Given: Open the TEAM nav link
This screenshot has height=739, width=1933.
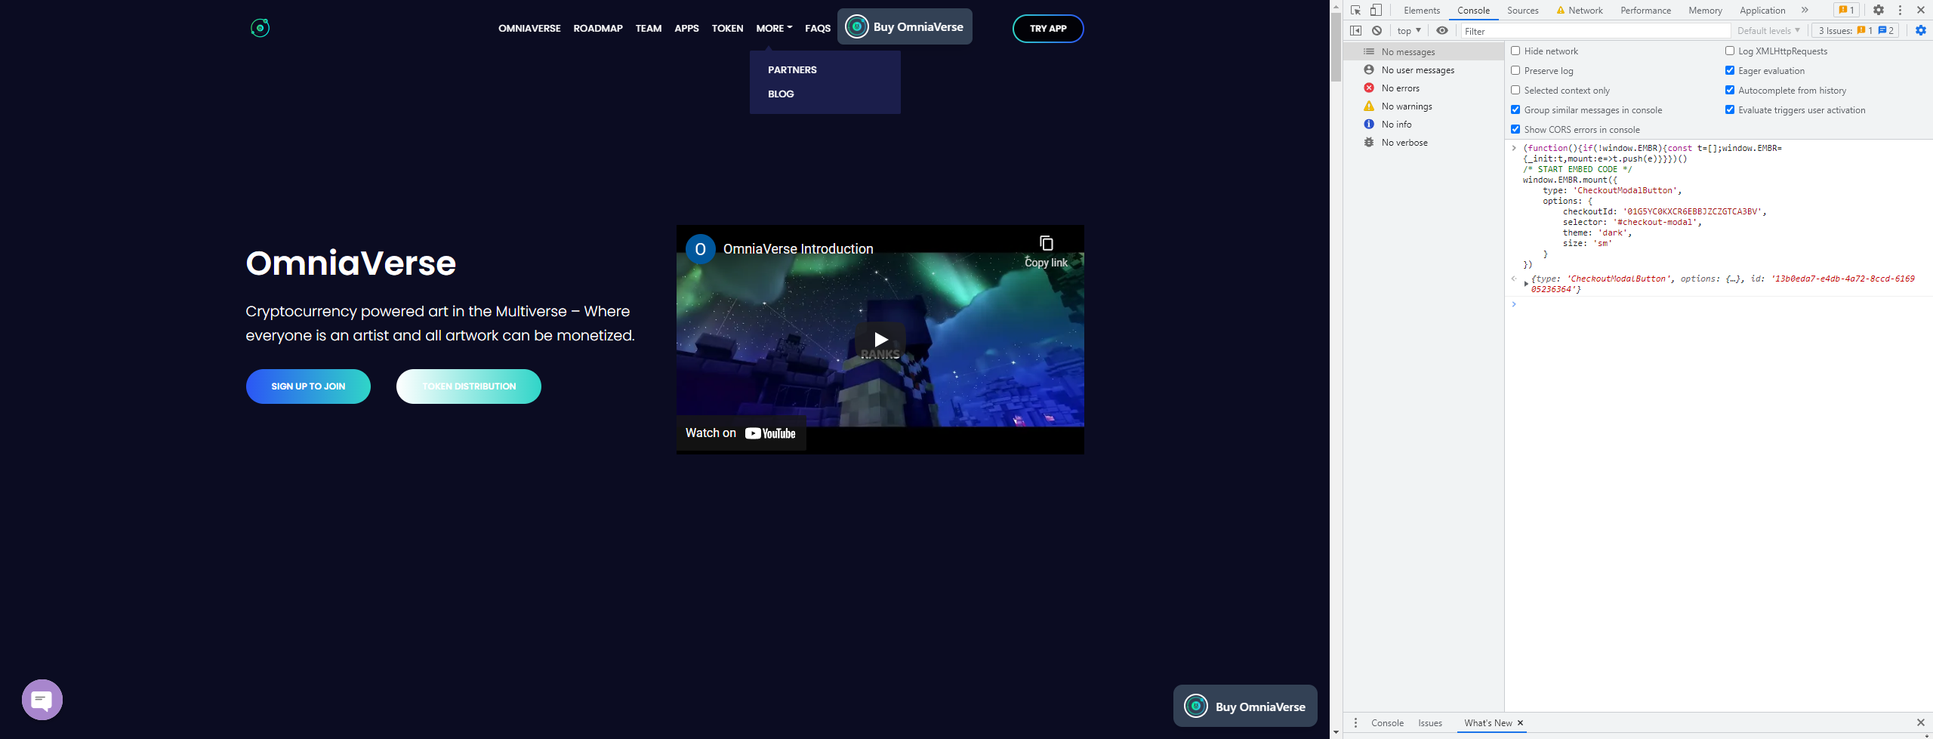Looking at the screenshot, I should pyautogui.click(x=649, y=28).
